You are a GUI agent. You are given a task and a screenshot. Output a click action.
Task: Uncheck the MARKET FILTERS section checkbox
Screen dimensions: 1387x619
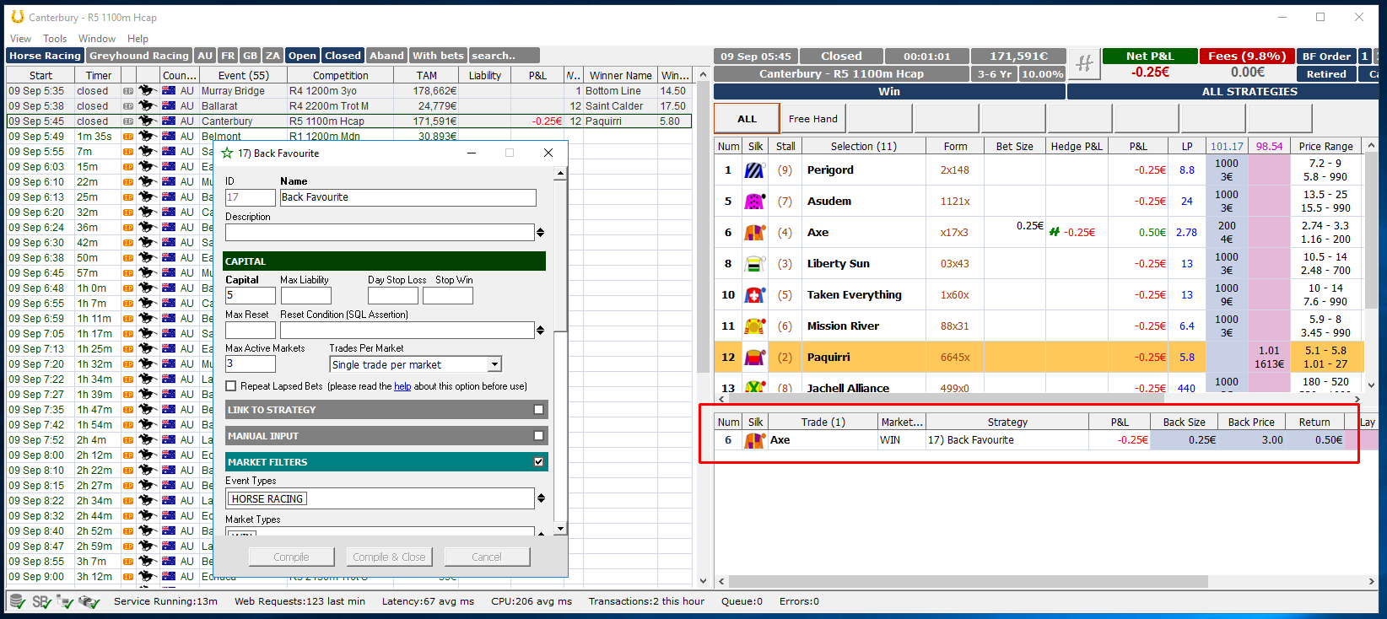[538, 462]
